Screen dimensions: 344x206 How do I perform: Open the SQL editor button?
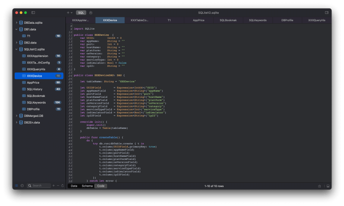pyautogui.click(x=81, y=12)
